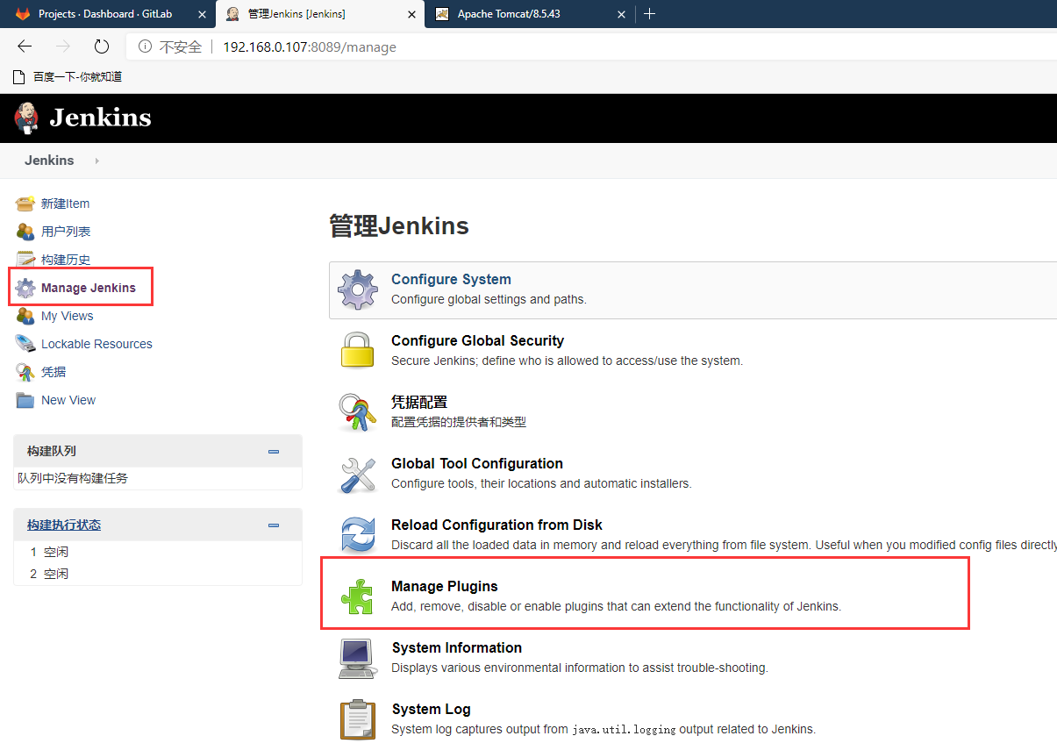Switch to the Apache Tomcat/8.5.43 tab
This screenshot has width=1057, height=743.
tap(531, 14)
